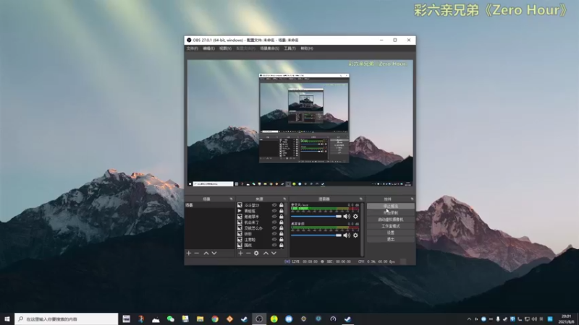Viewport: 579px width, 325px height.
Task: Adjust the 麦克风/Aux volume slider
Action: coord(316,216)
